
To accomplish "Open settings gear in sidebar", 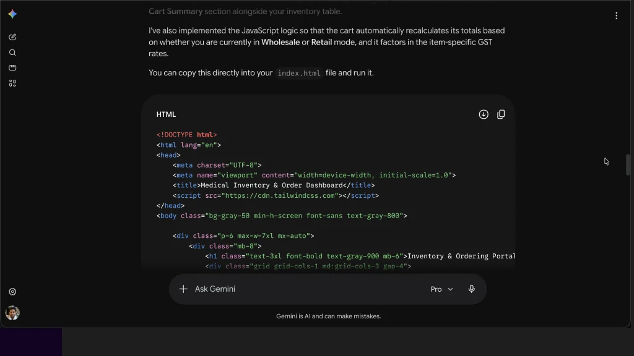I will [12, 292].
